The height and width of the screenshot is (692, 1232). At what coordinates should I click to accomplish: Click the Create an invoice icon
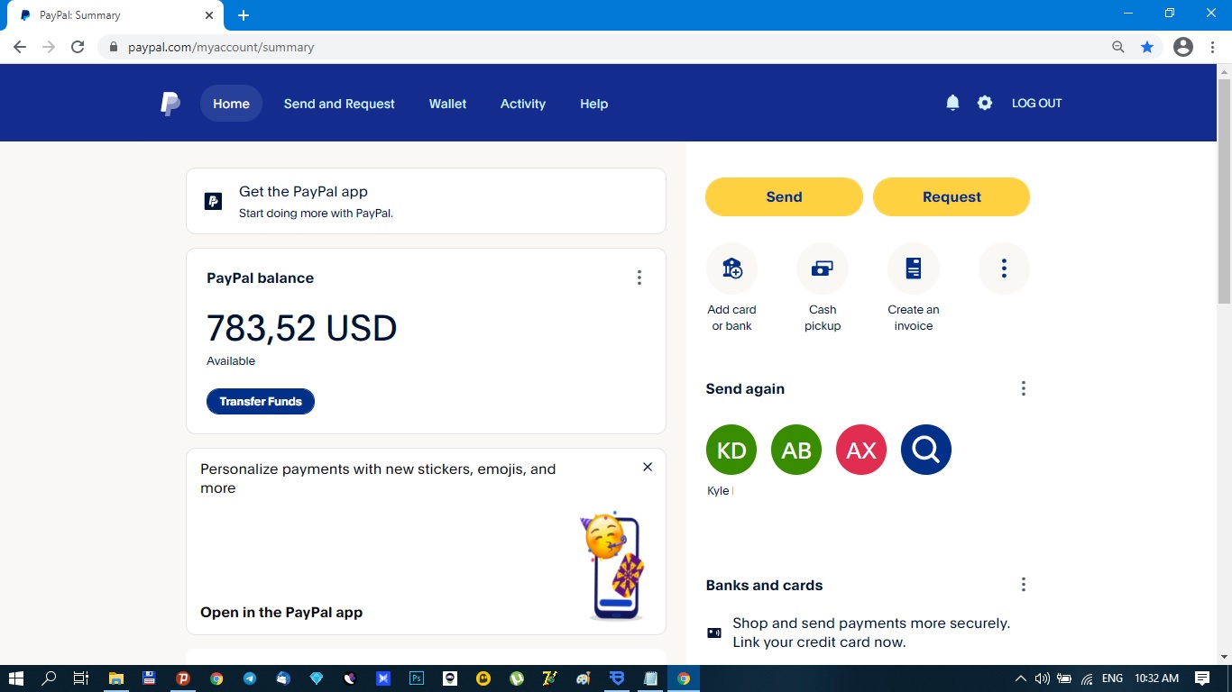[914, 269]
